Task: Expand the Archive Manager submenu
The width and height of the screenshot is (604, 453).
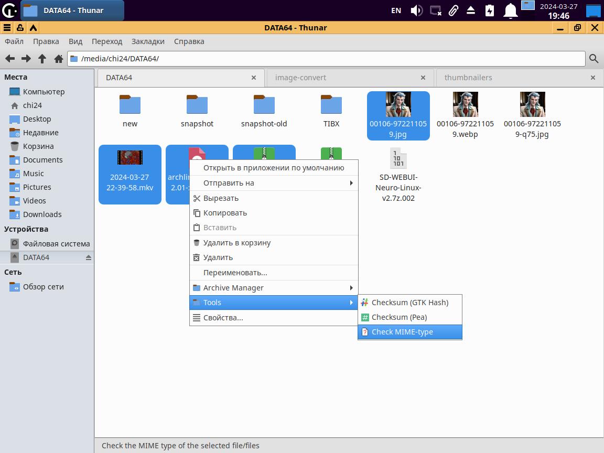Action: [274, 288]
